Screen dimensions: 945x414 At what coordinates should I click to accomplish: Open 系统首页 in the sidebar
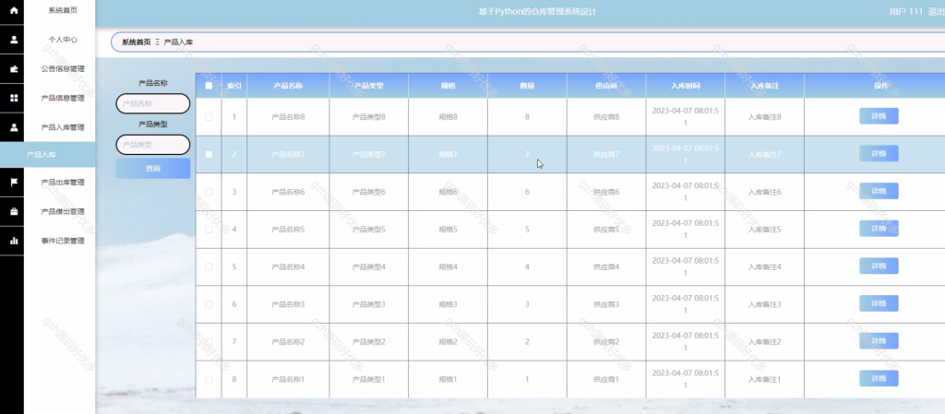coord(63,10)
